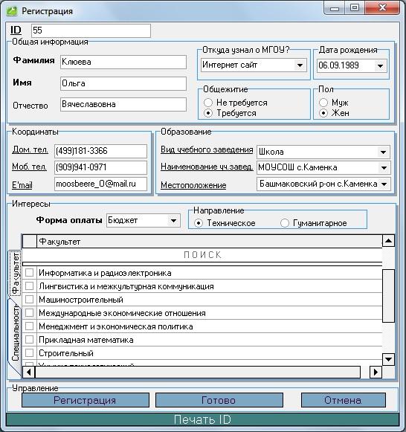This screenshot has height=432, width=406.
Task: Expand 'Местоположение' dropdown
Action: (x=384, y=184)
